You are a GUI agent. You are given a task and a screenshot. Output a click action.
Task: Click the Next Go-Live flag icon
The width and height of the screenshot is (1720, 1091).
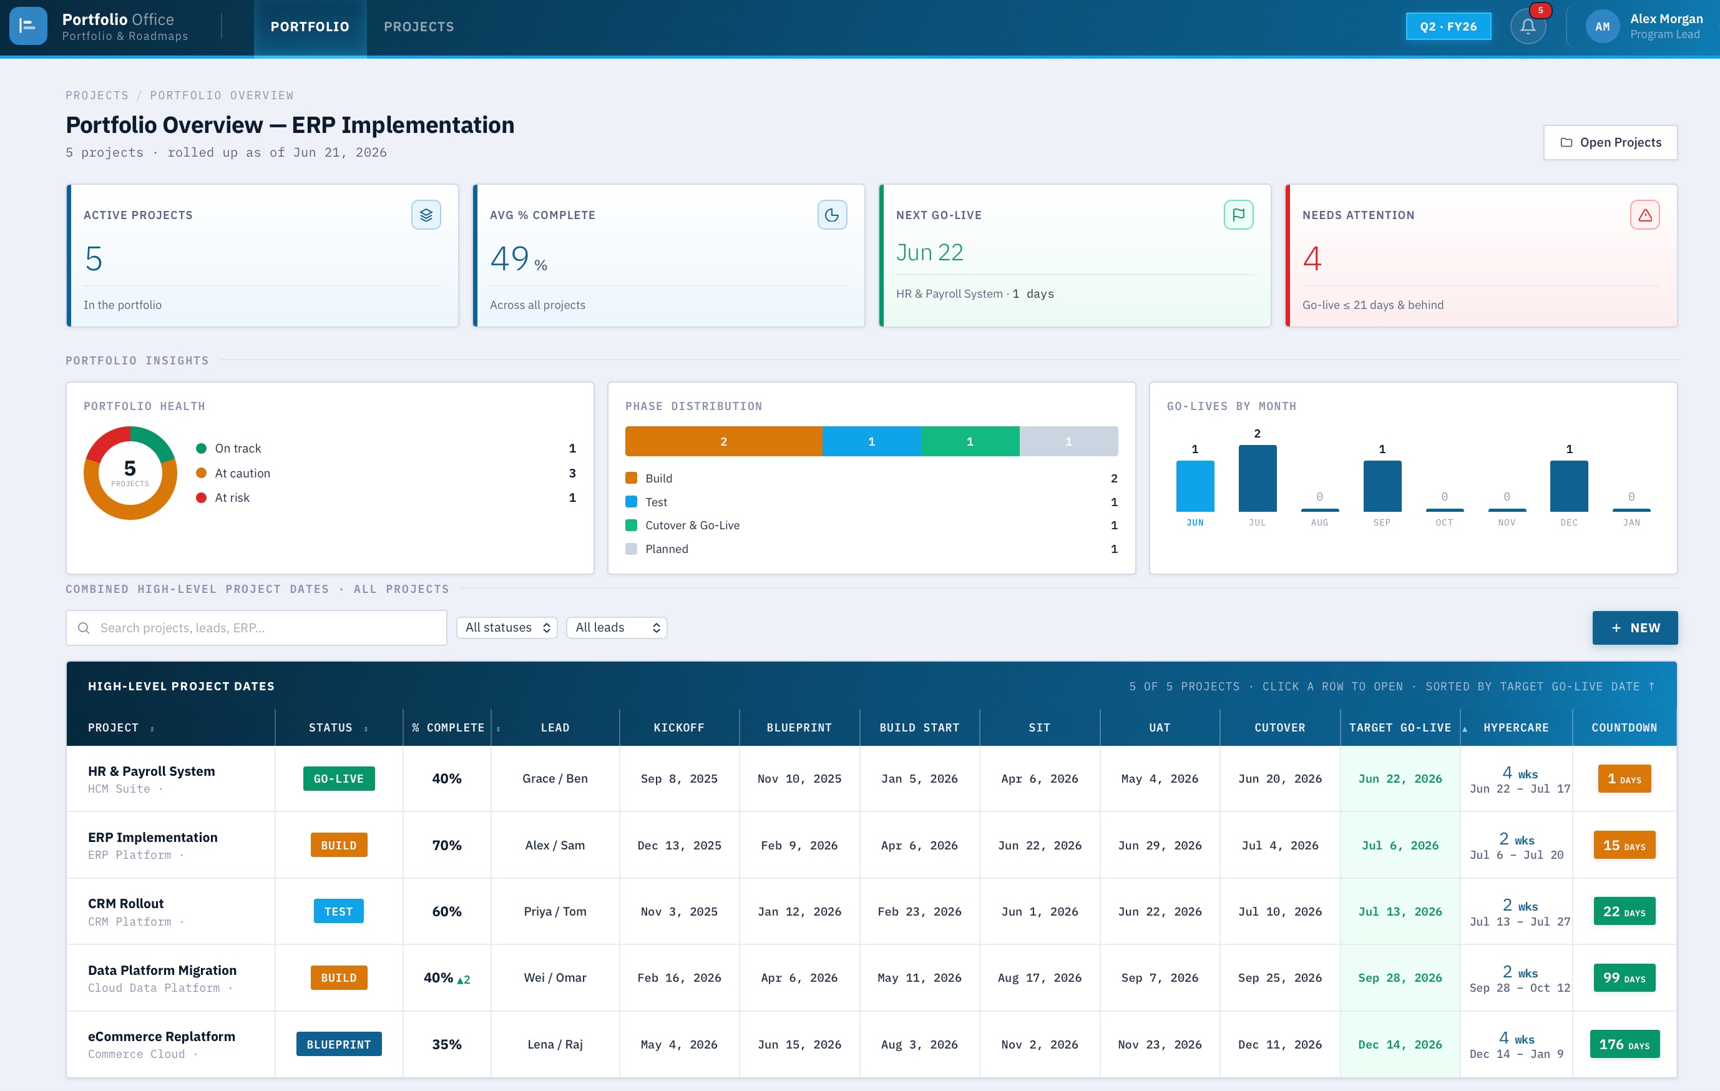(1239, 215)
